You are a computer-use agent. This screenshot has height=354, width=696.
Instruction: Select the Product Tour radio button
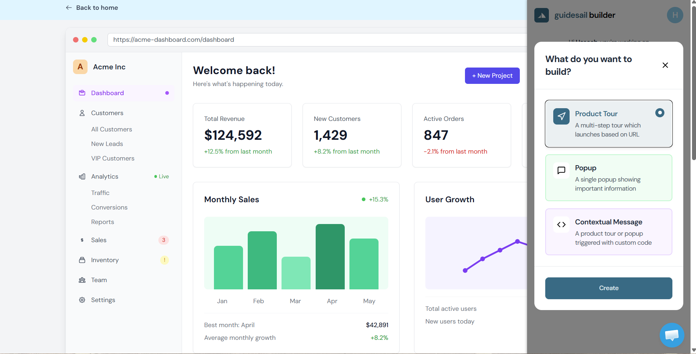(659, 113)
